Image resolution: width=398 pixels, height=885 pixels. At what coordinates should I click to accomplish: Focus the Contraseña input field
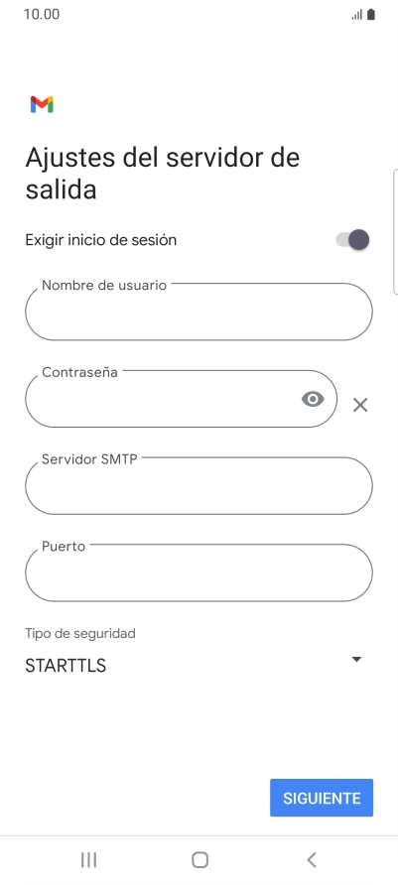[182, 399]
